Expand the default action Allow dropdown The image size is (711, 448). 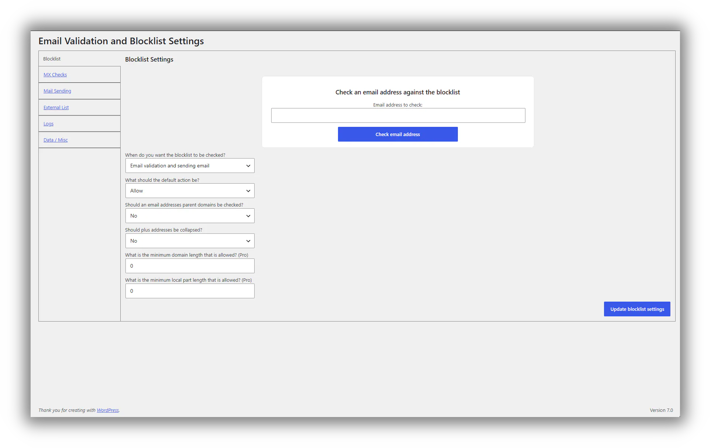[190, 191]
